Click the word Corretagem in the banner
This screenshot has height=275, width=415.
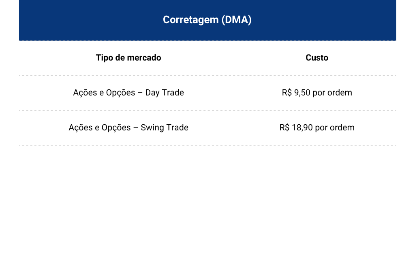tap(191, 20)
